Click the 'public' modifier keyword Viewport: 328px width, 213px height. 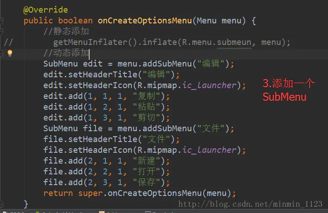38,21
